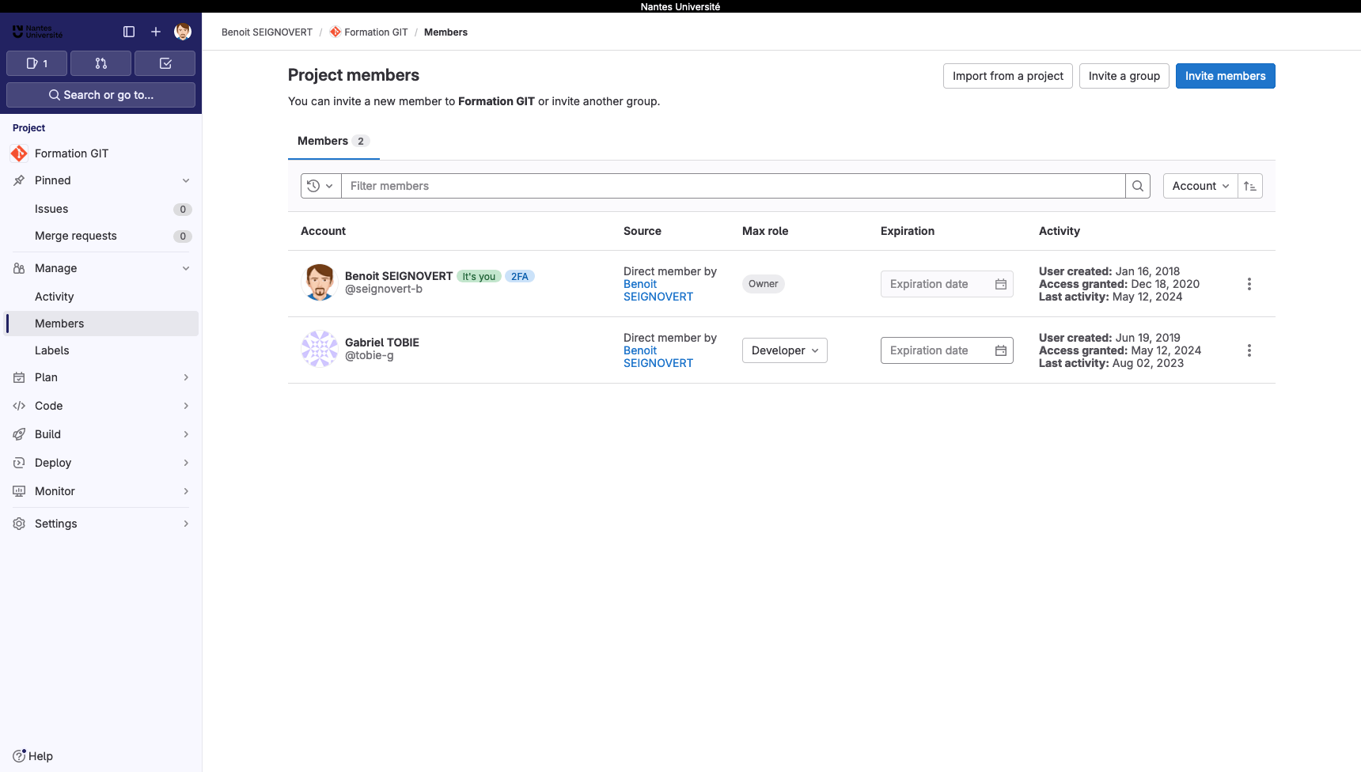This screenshot has height=772, width=1361.
Task: Open pinned Merge requests item
Action: 100,236
